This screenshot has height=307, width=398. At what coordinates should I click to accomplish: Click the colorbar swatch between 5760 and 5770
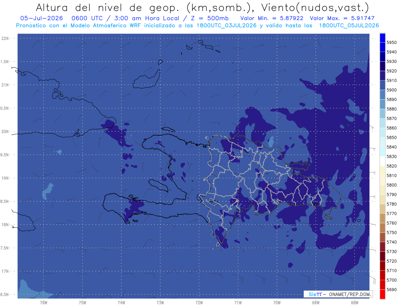[x=382, y=218]
